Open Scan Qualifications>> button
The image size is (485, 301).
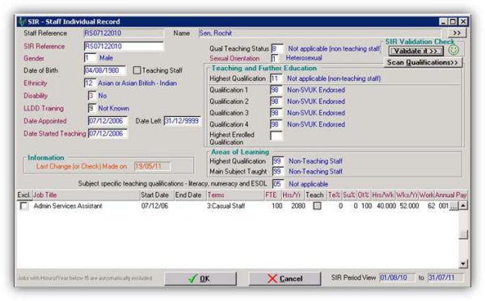coord(423,62)
